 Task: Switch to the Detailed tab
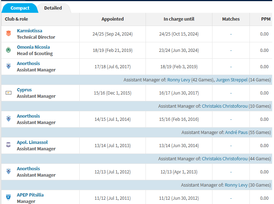tap(53, 8)
